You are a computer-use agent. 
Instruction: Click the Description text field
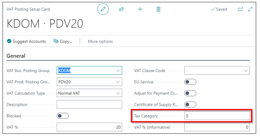(x=89, y=104)
